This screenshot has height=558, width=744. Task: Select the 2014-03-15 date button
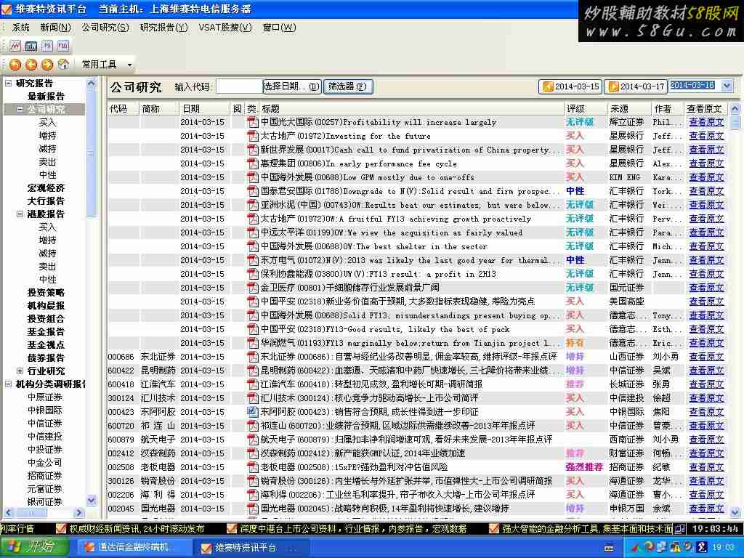pyautogui.click(x=571, y=86)
